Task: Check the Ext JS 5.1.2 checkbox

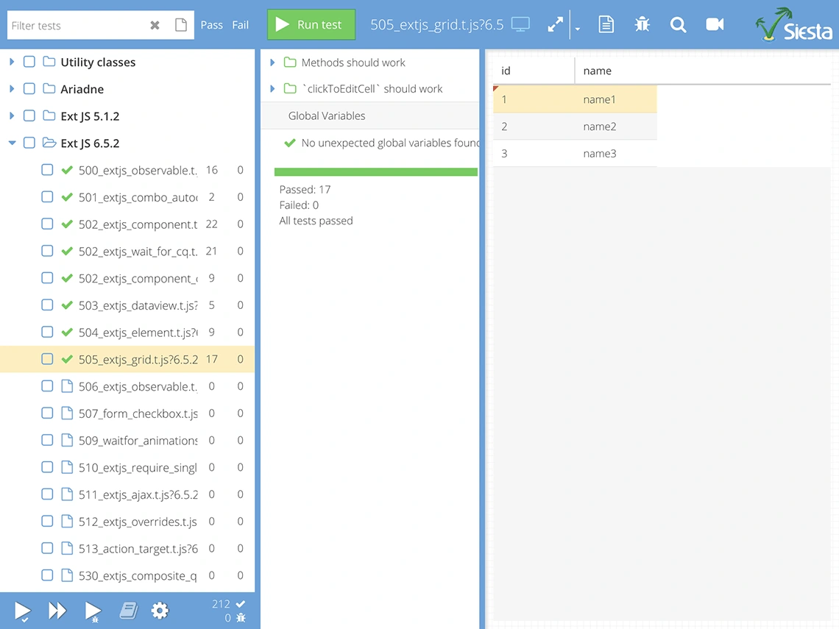Action: pos(29,116)
